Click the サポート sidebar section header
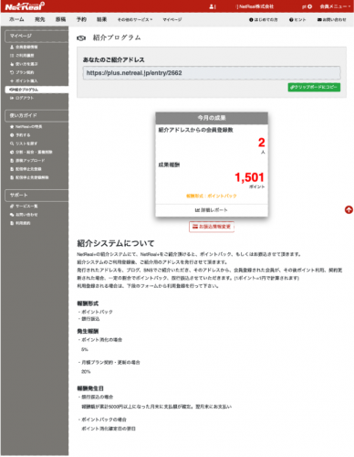The height and width of the screenshot is (457, 354). point(36,196)
